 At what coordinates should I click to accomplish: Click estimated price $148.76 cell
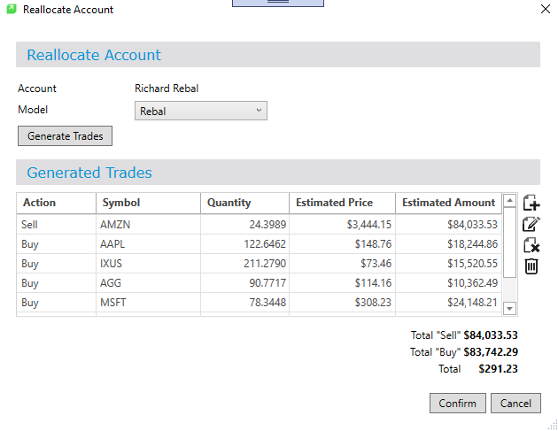(x=343, y=244)
